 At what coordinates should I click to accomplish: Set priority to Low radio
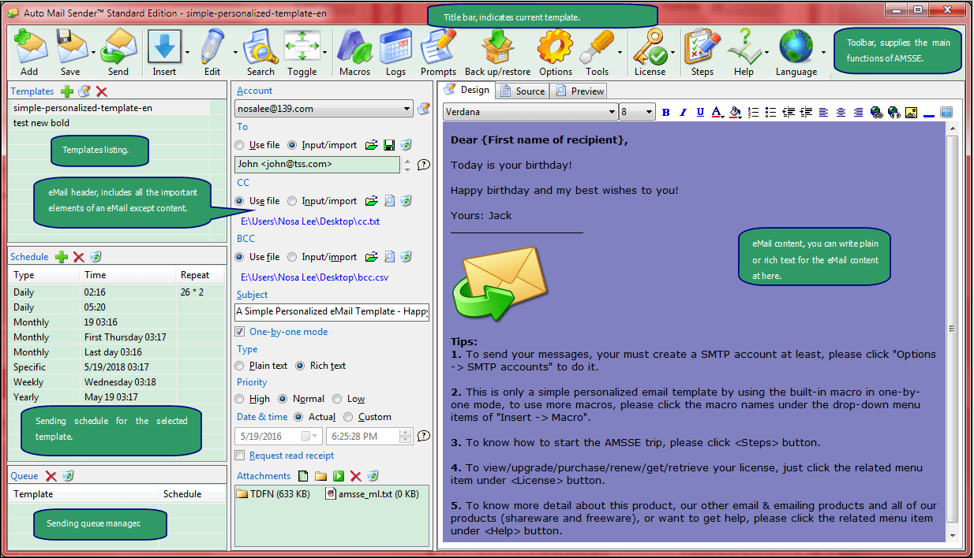[337, 399]
